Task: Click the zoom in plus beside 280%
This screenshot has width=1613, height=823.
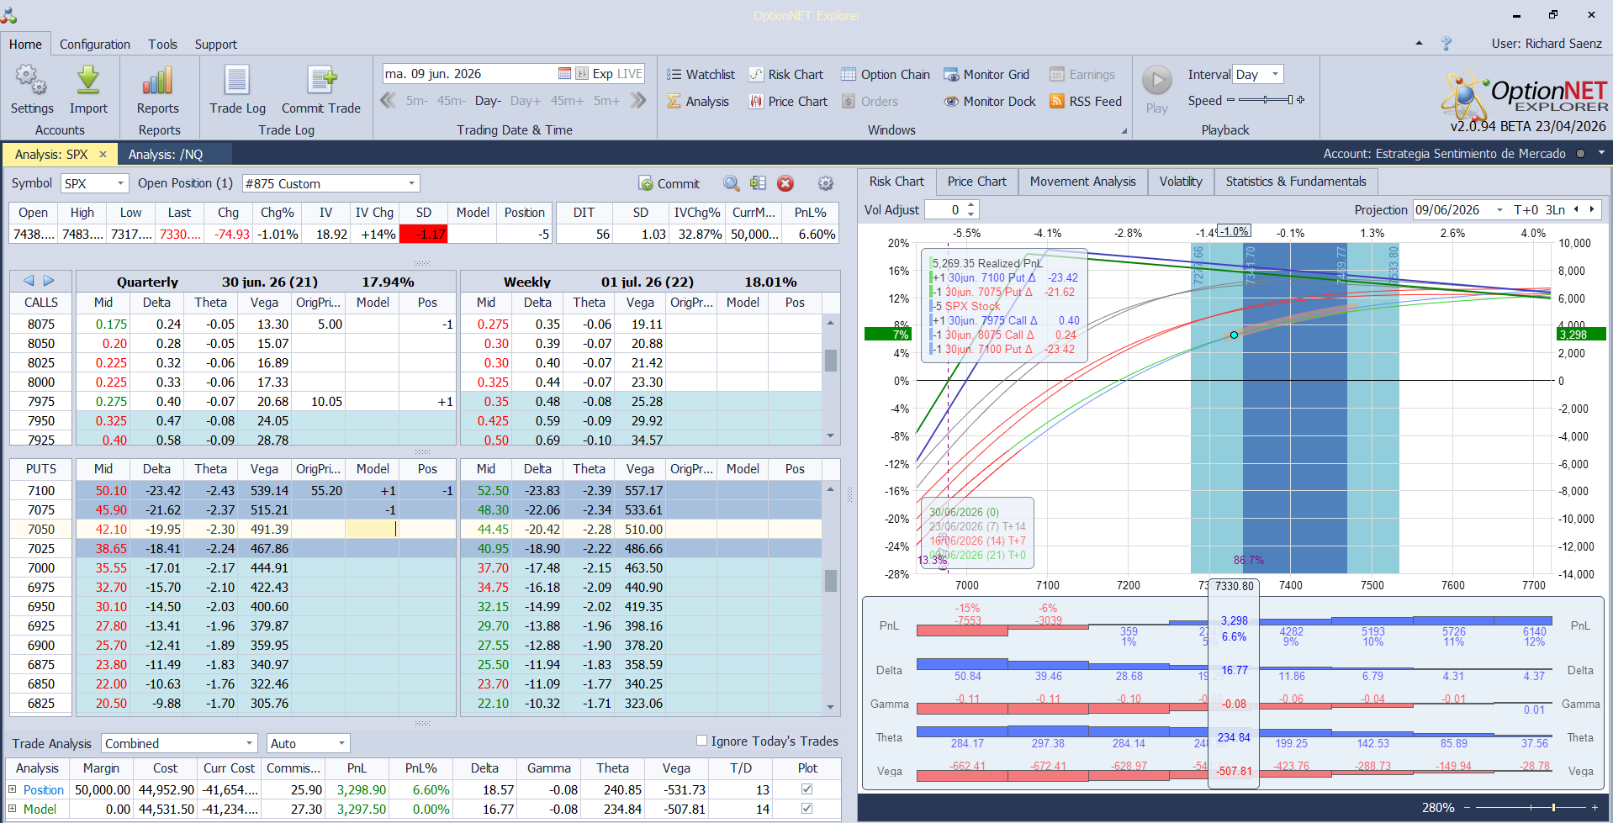Action: click(x=1594, y=807)
